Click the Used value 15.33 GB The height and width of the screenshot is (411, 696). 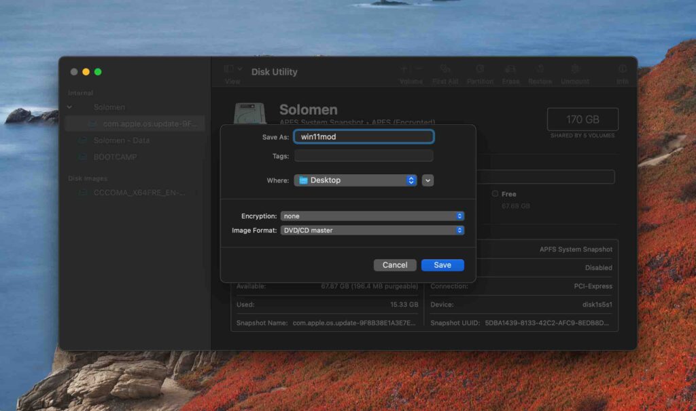pos(404,305)
